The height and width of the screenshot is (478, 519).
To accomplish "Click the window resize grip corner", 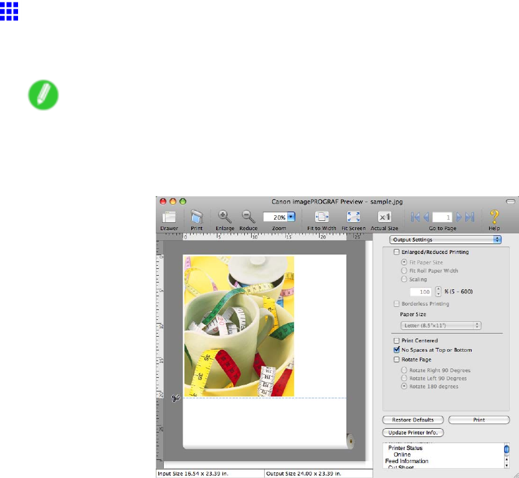I will pos(515,475).
